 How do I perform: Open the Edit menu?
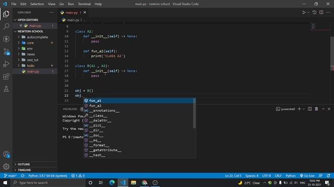[23, 4]
